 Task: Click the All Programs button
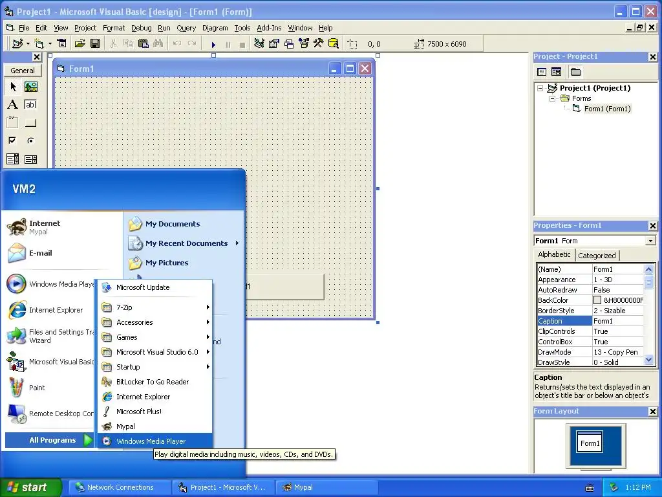tap(50, 440)
